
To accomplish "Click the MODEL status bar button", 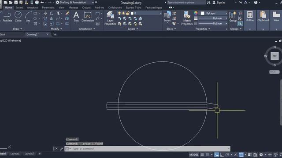I will [194, 155].
